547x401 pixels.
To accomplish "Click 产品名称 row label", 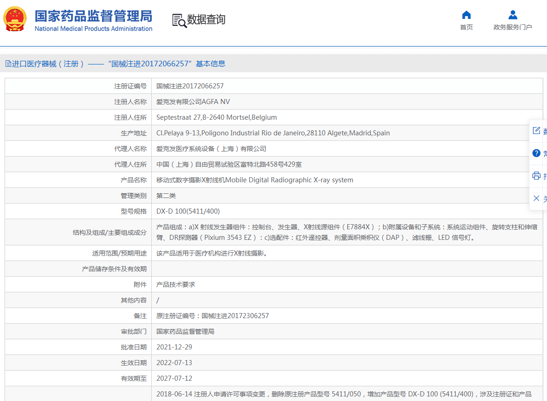I will 134,180.
